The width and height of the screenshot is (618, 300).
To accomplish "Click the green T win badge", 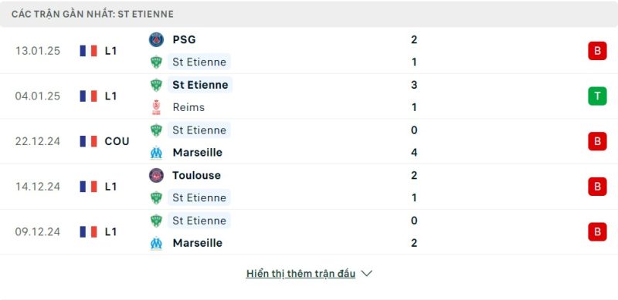I will pos(597,96).
